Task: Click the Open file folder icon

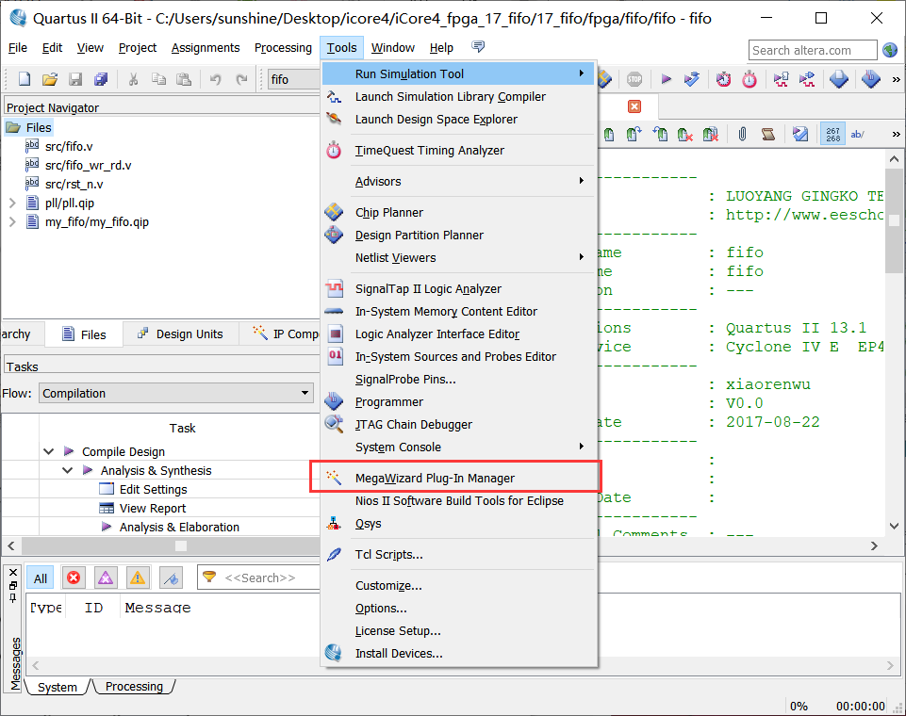Action: (50, 80)
